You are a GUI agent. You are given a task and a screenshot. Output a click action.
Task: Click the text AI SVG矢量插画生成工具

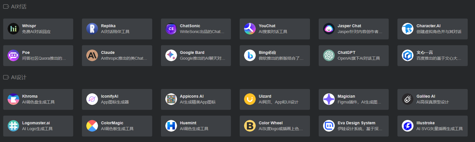(x=440, y=129)
